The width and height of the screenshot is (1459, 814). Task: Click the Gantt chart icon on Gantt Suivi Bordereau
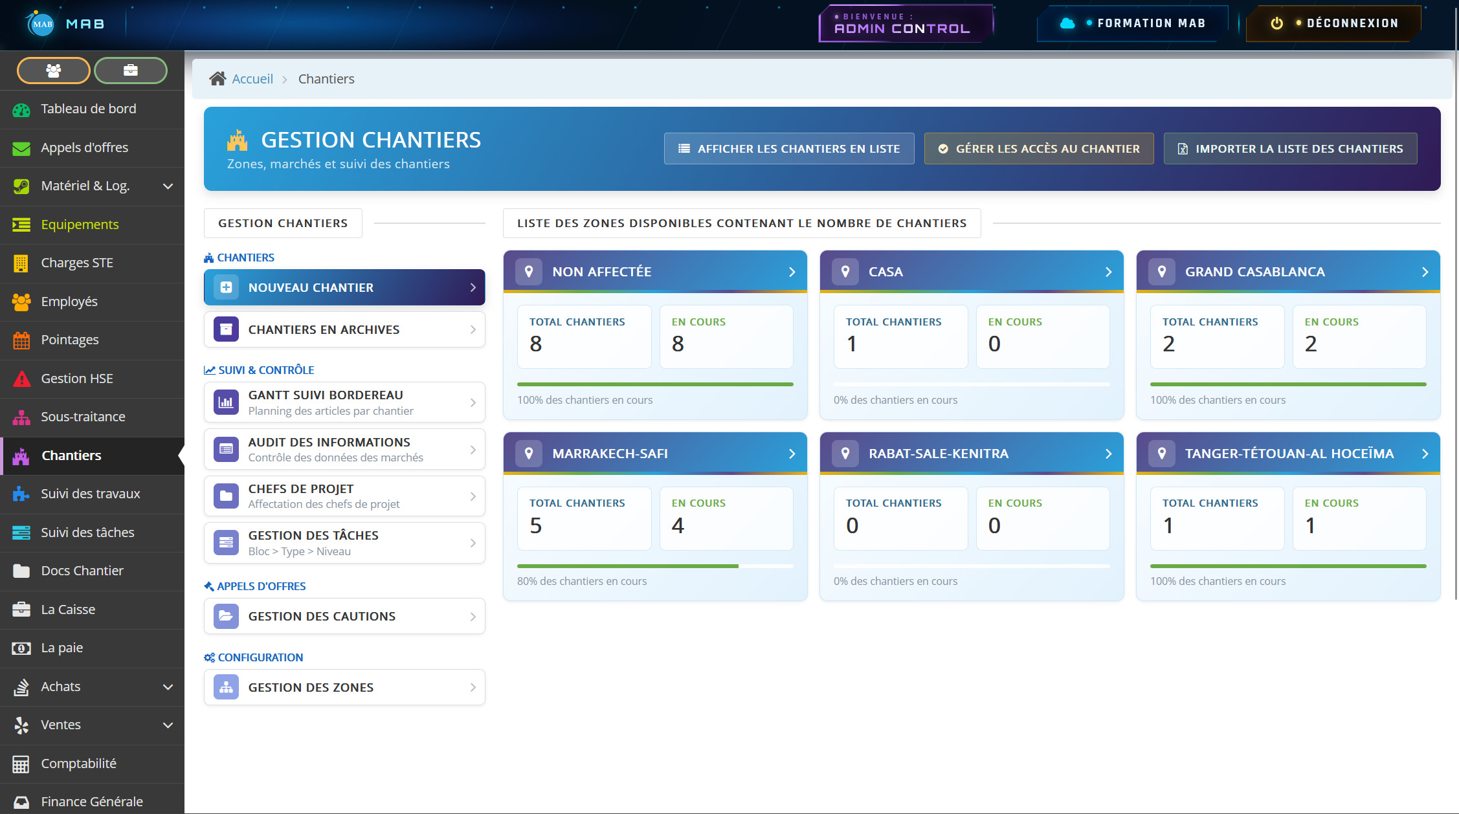(226, 402)
